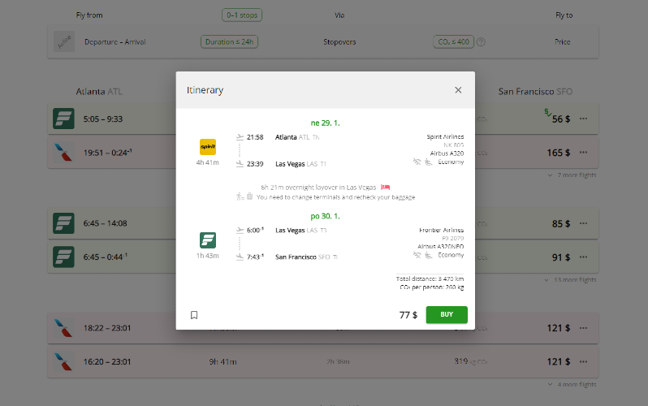Image resolution: width=648 pixels, height=406 pixels.
Task: Click the '1h 43m' flight duration
Action: [x=207, y=256]
